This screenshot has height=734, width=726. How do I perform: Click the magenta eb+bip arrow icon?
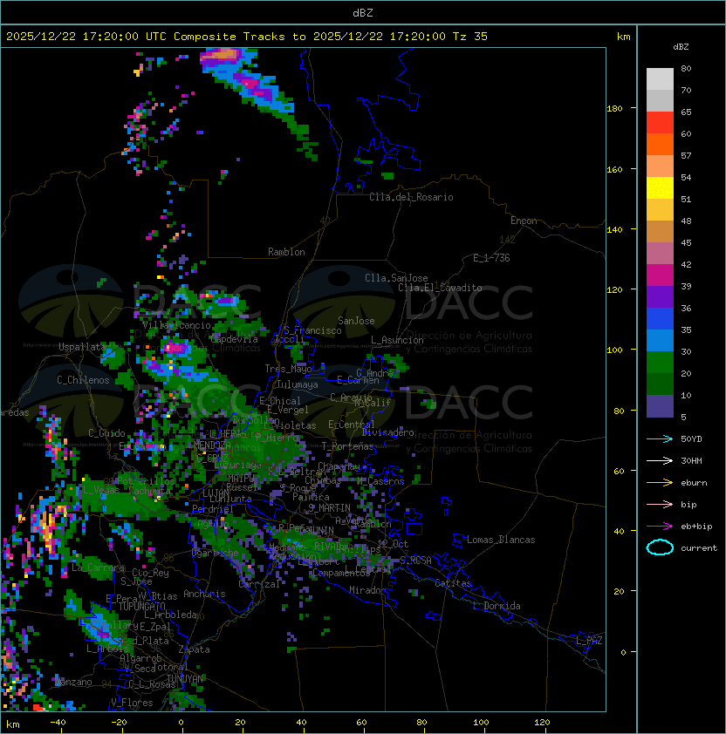660,527
